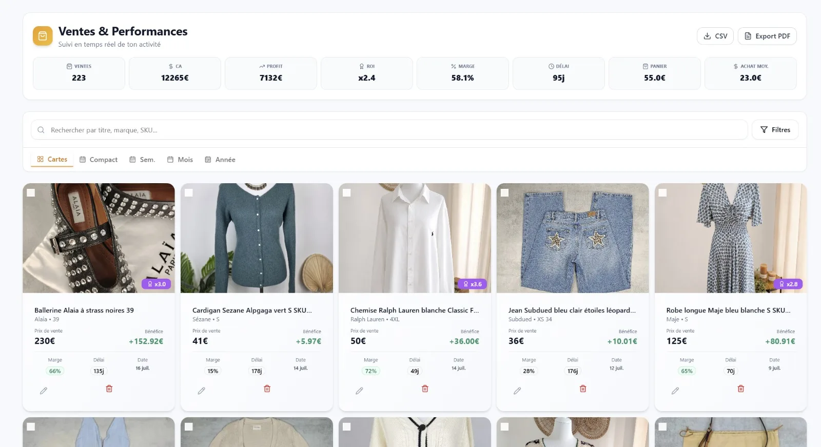
Task: Click title "Robe longue Maje bleu blanche S SKU..."
Action: (x=728, y=310)
